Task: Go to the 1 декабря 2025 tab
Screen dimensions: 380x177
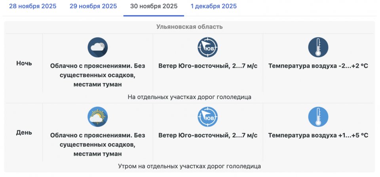Action: 213,6
